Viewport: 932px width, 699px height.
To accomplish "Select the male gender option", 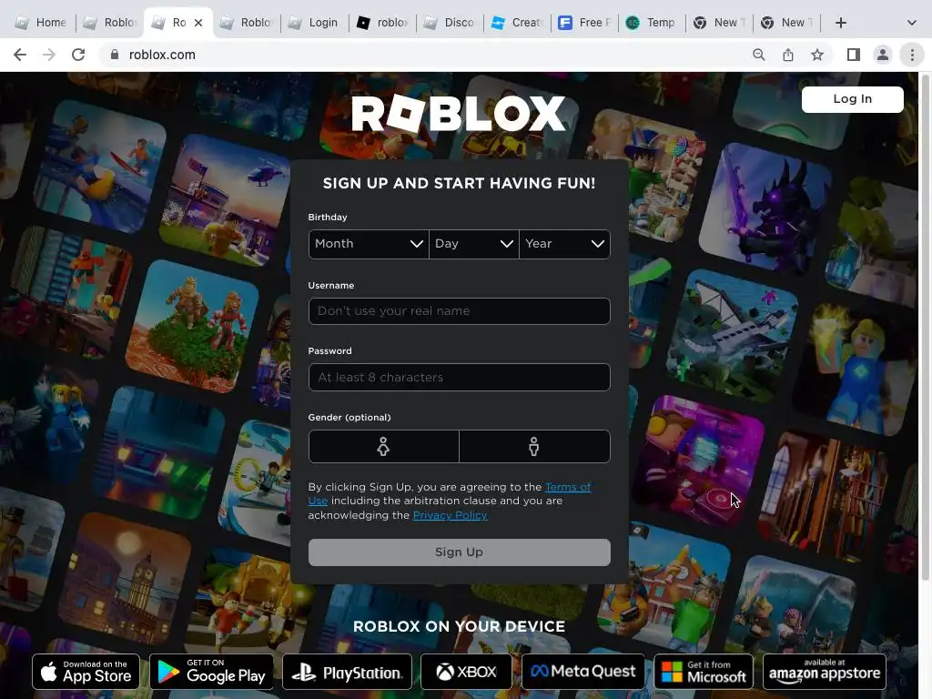I will (534, 446).
